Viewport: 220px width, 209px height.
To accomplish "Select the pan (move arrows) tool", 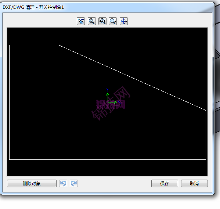I will (124, 21).
